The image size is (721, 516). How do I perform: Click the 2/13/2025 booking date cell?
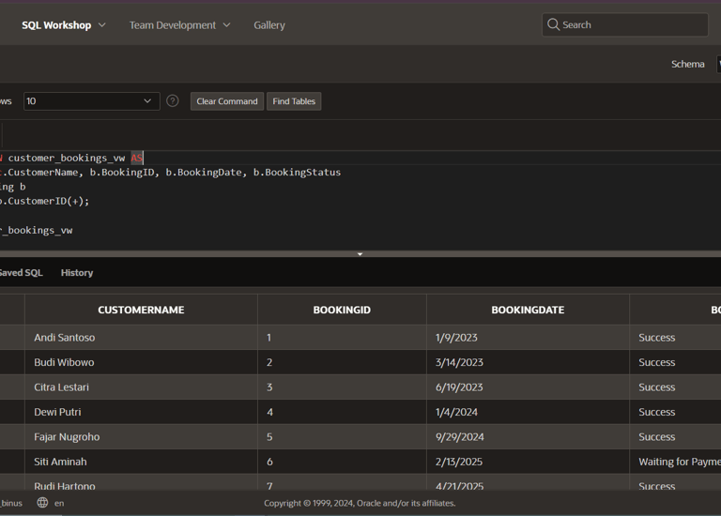(x=528, y=462)
